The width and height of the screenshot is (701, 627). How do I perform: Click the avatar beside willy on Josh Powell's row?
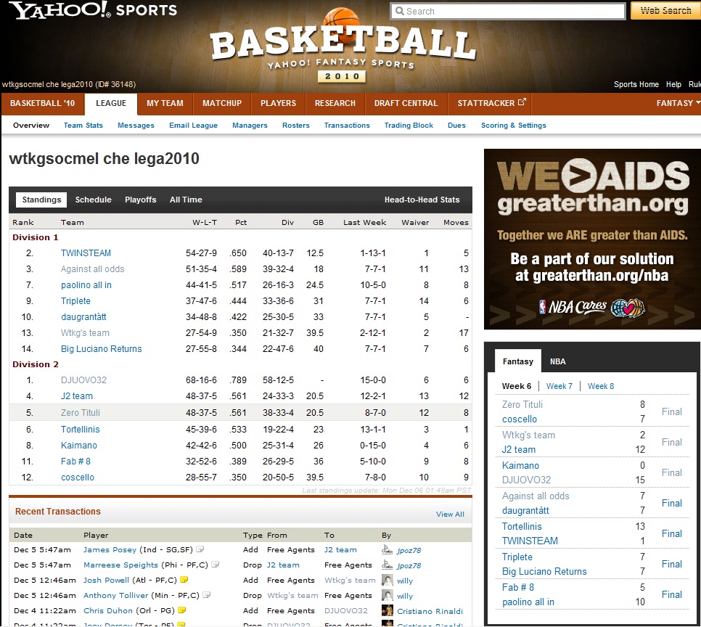(x=388, y=581)
